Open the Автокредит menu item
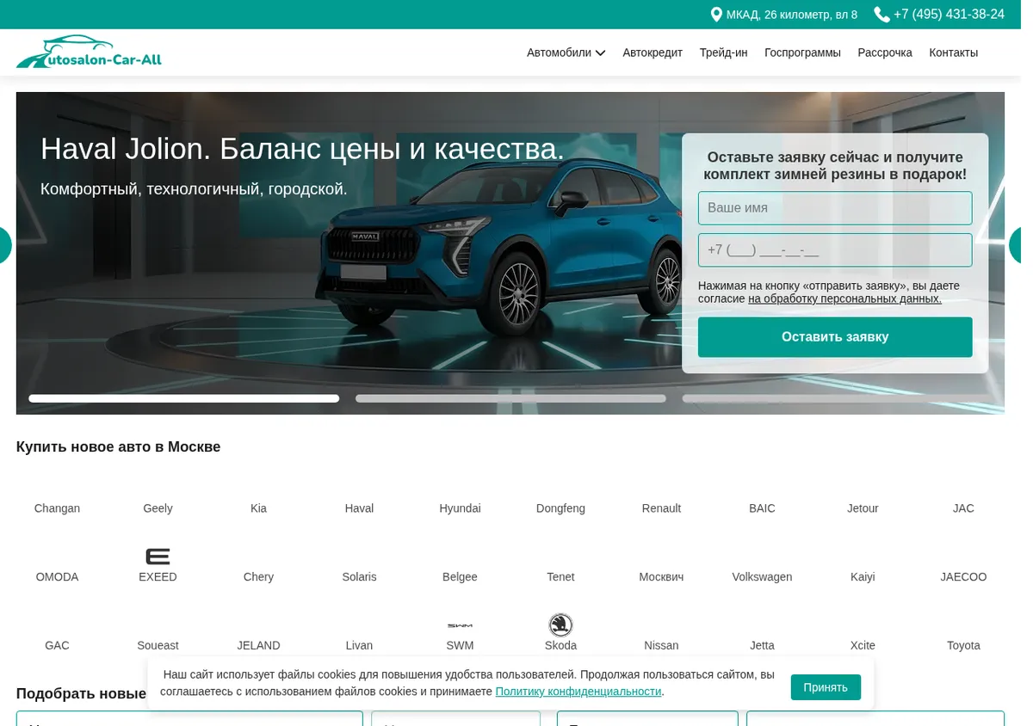 (x=653, y=52)
